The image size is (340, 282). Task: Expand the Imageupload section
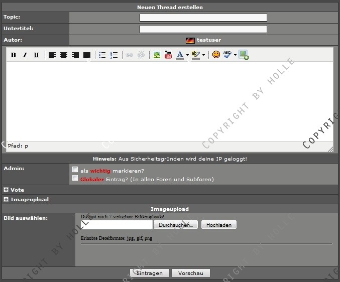(x=6, y=200)
